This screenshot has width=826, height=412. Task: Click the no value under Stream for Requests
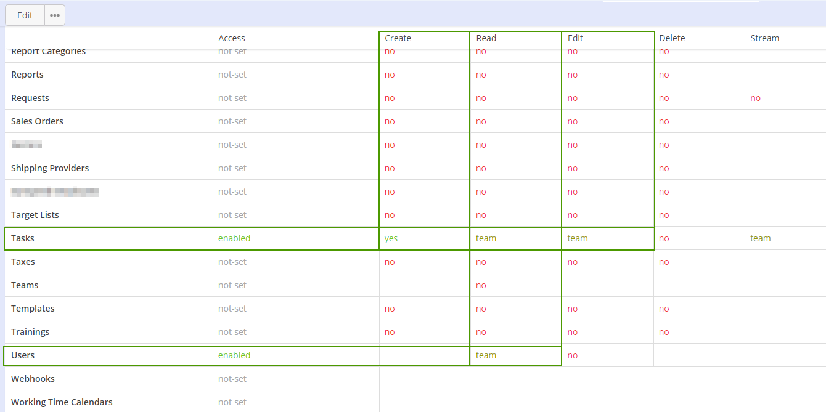pyautogui.click(x=755, y=98)
